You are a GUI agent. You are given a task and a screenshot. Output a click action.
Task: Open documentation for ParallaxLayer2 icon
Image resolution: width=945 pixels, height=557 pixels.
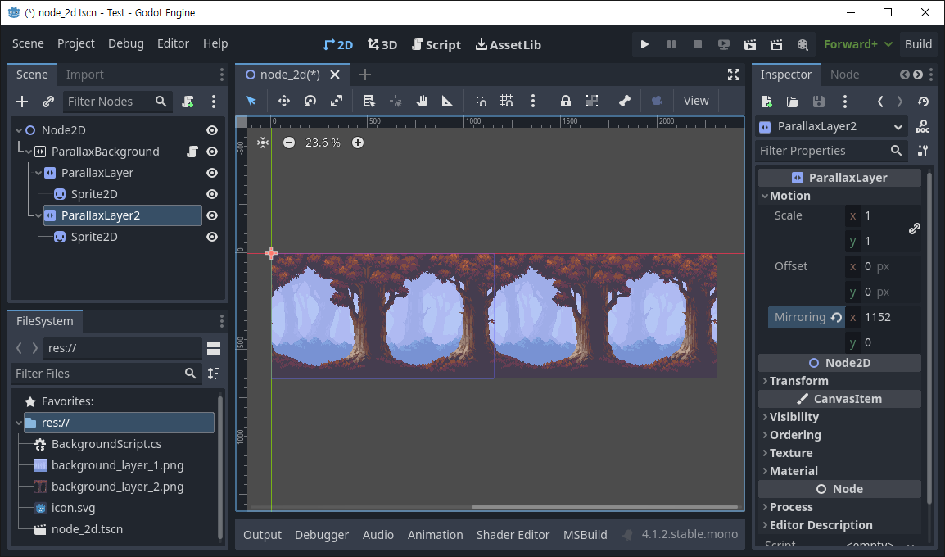click(922, 127)
